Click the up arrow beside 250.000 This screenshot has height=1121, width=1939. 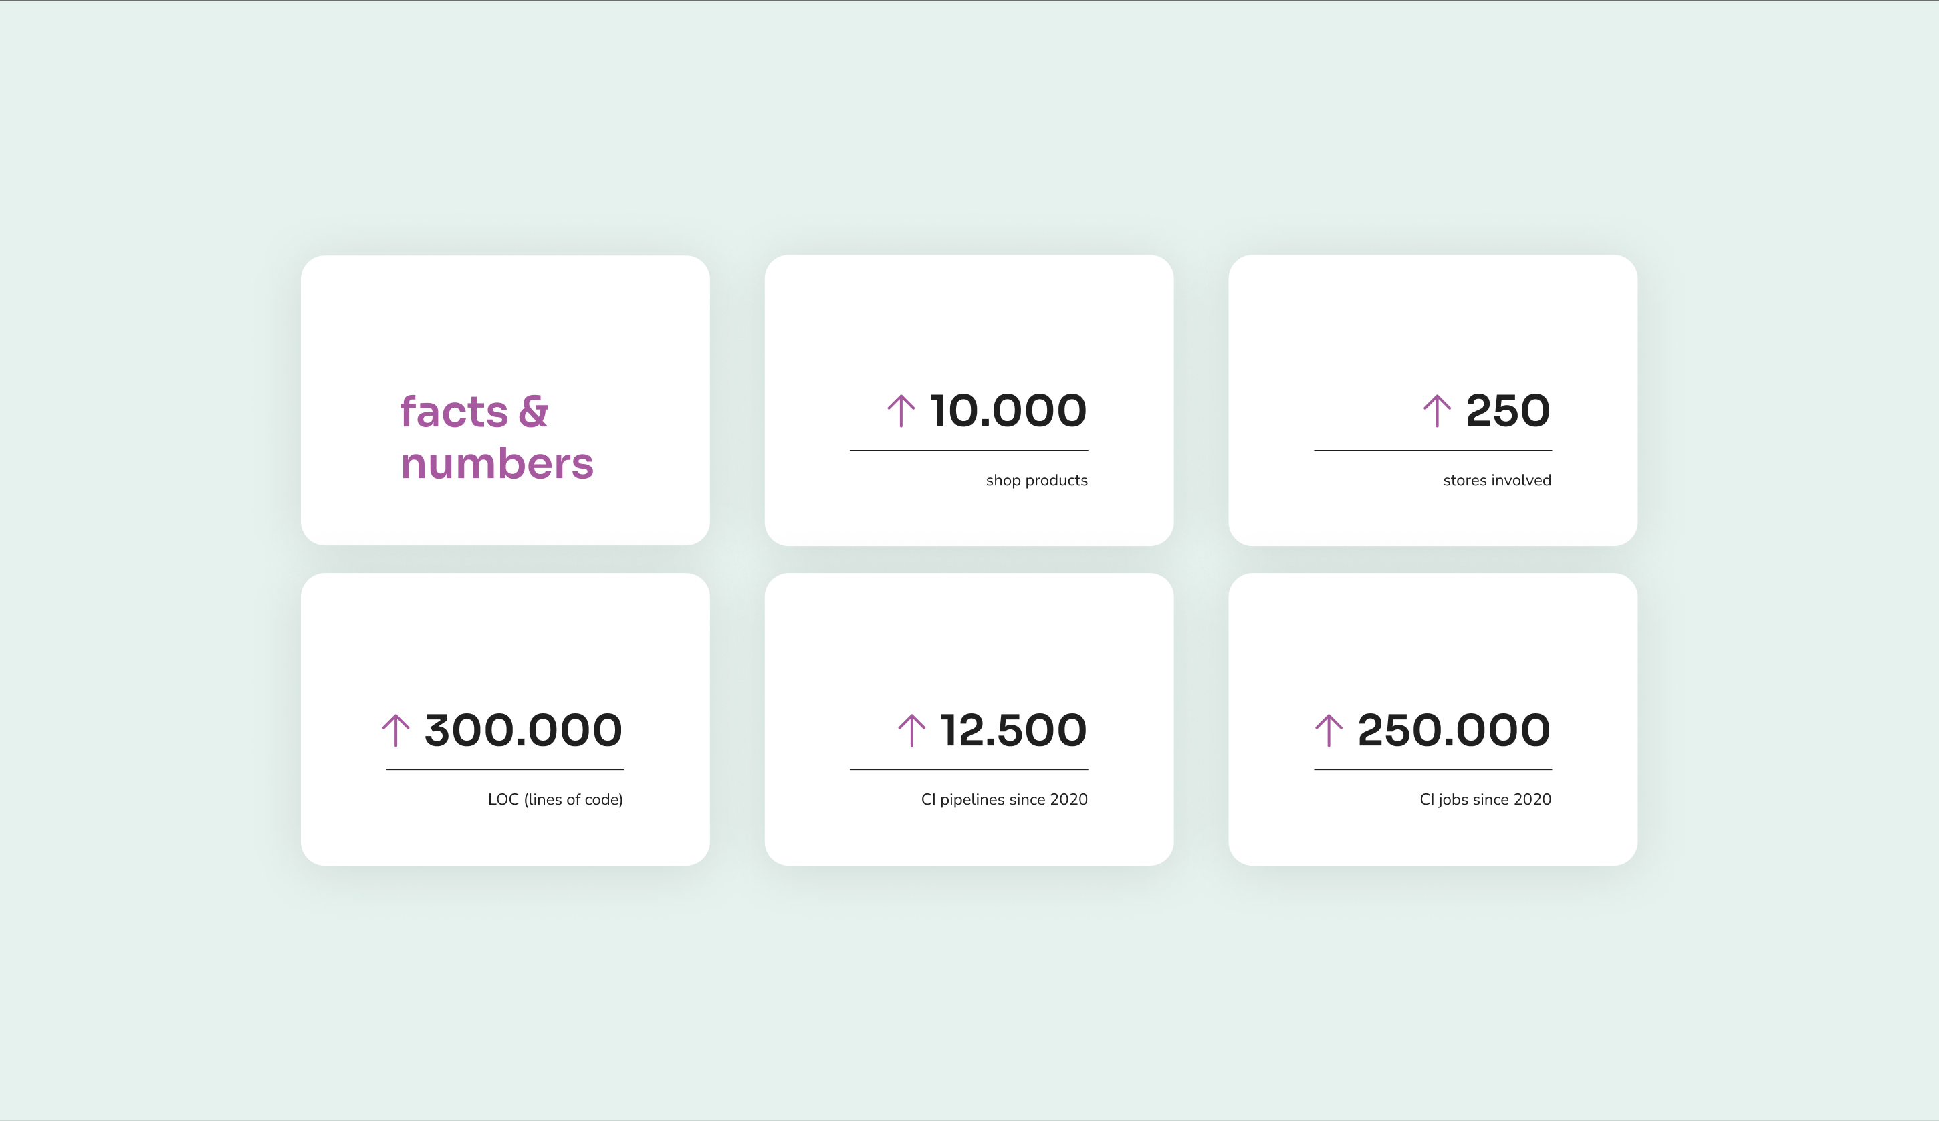click(1328, 730)
